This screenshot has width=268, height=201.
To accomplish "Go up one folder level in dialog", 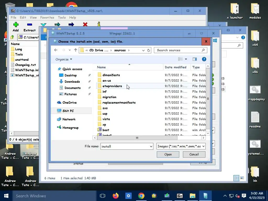I will tap(76, 50).
